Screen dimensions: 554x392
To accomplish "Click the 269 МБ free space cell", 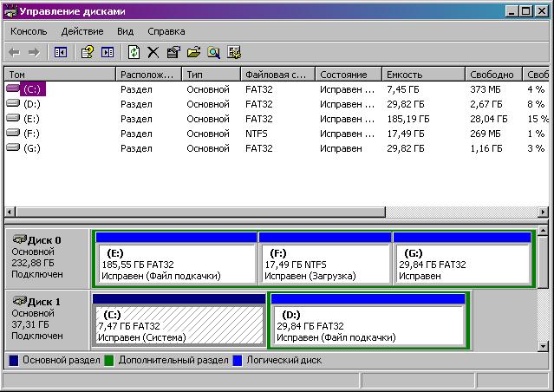I will coord(486,134).
